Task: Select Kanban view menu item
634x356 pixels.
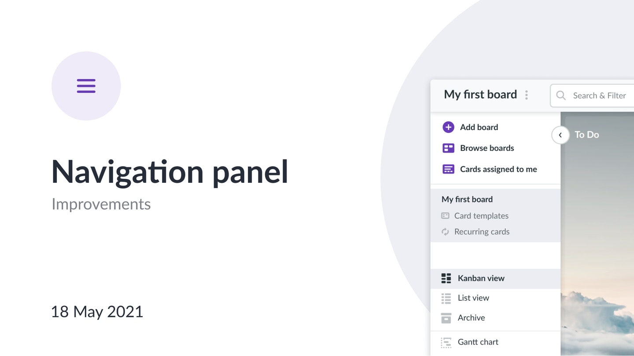Action: [x=495, y=278]
